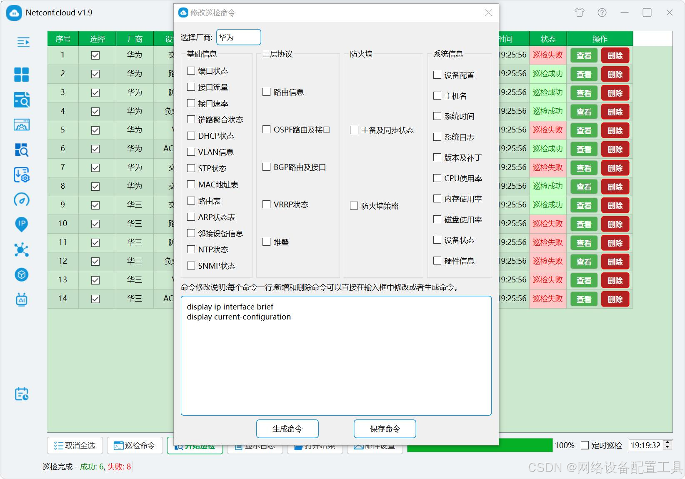This screenshot has width=685, height=479.
Task: Uncheck the selection box in row 1
Action: point(95,55)
